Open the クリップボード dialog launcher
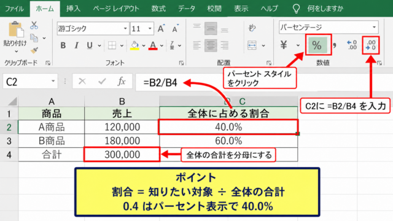Image resolution: width=393 pixels, height=221 pixels. click(x=48, y=63)
